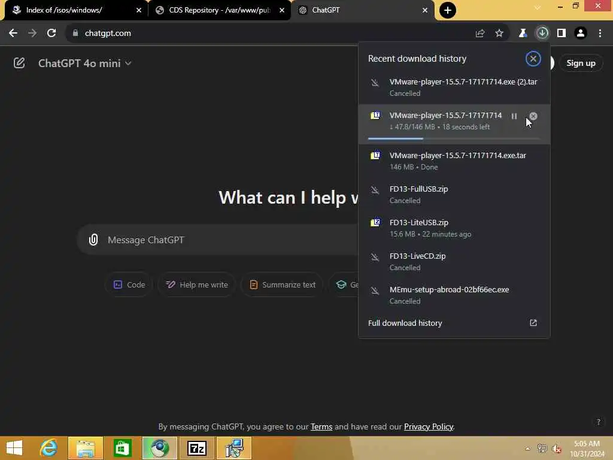Go back using the browser back arrow
Image resolution: width=613 pixels, height=460 pixels.
click(13, 34)
